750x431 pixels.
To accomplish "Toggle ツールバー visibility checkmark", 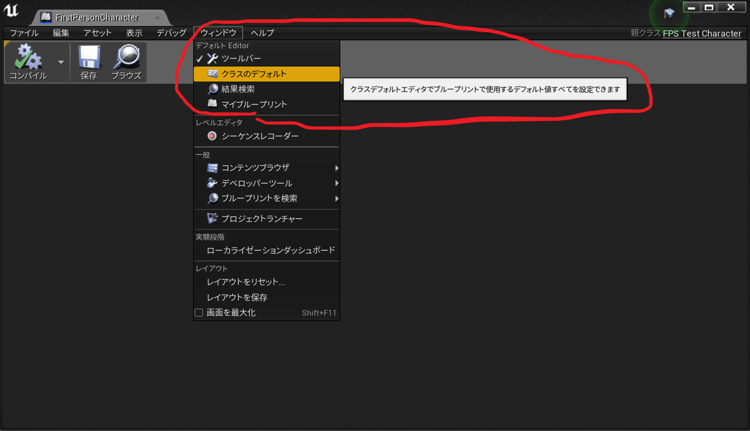I will coord(200,60).
